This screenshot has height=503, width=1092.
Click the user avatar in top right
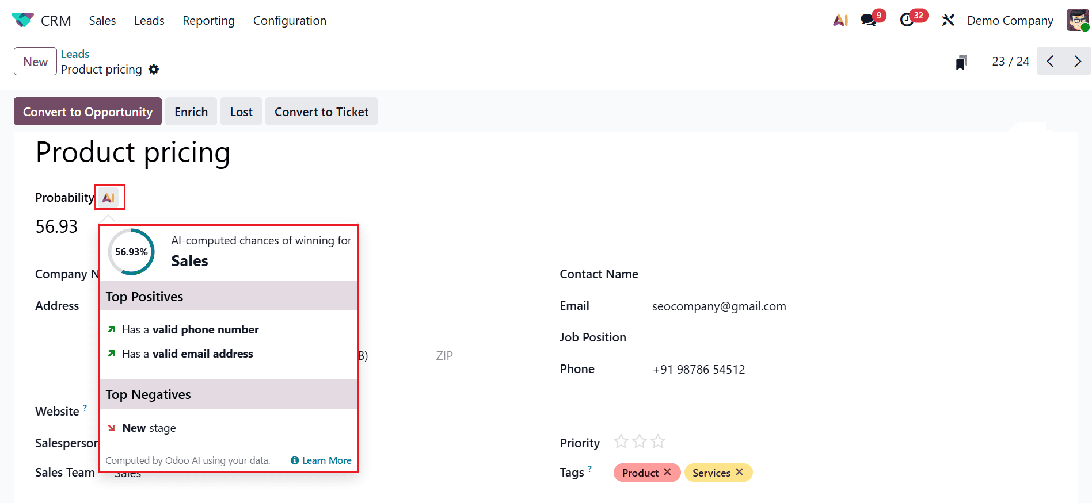(1078, 20)
